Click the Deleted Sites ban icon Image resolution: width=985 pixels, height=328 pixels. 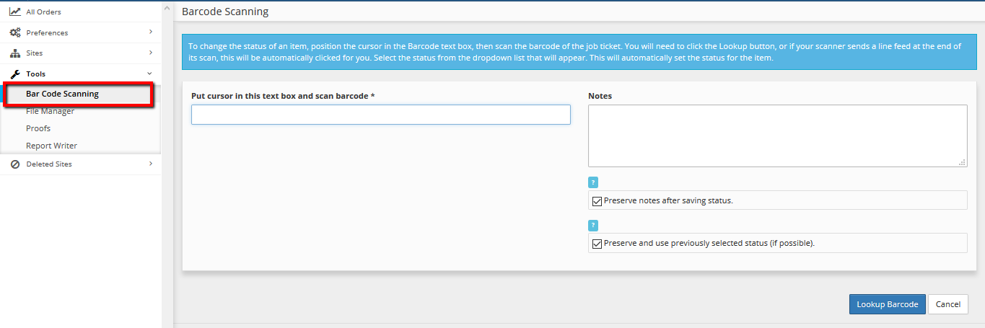14,164
